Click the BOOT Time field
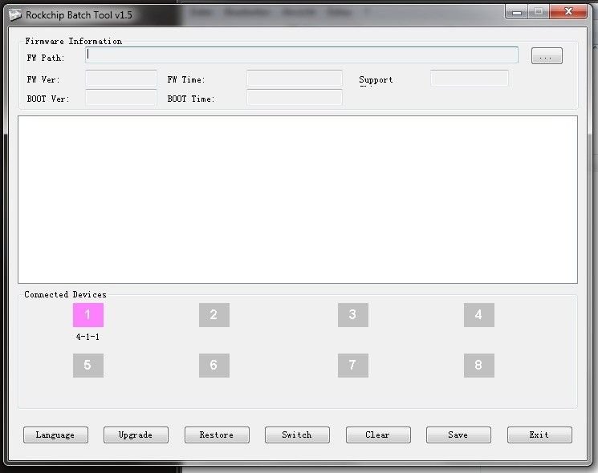The height and width of the screenshot is (473, 598). (x=294, y=98)
